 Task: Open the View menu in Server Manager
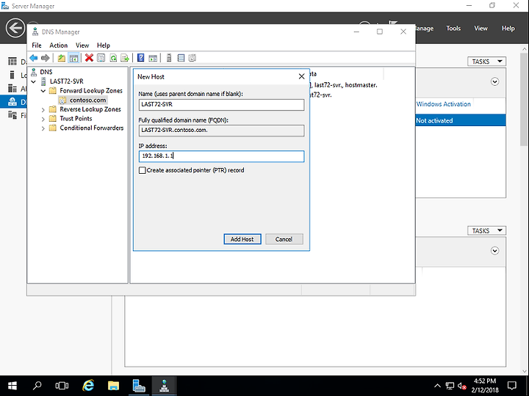[x=481, y=29]
